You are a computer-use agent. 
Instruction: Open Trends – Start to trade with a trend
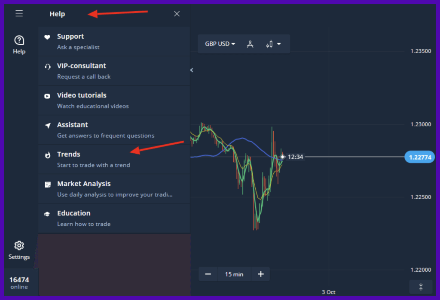(x=114, y=159)
